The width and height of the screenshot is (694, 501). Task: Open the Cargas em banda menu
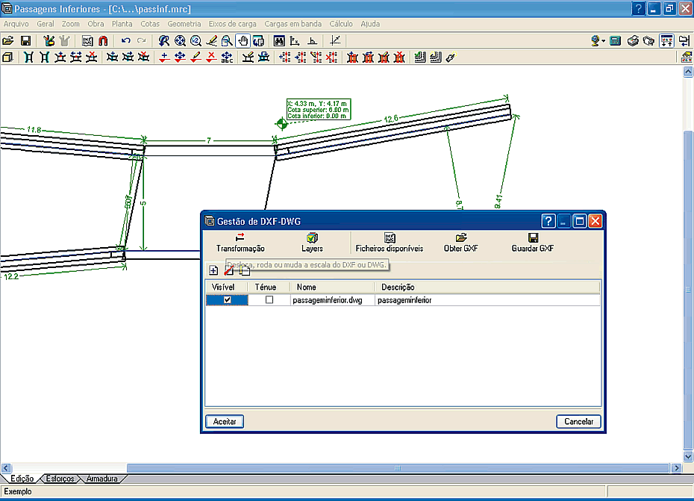pos(293,24)
